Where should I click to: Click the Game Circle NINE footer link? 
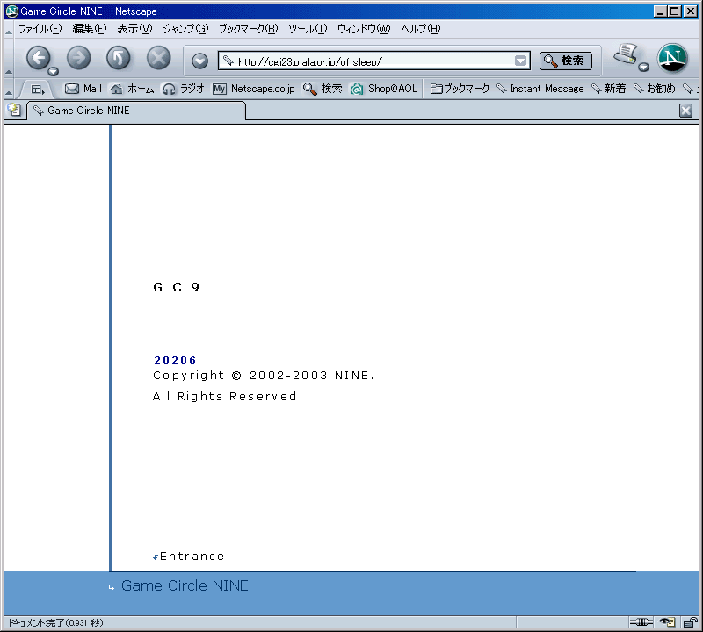185,585
